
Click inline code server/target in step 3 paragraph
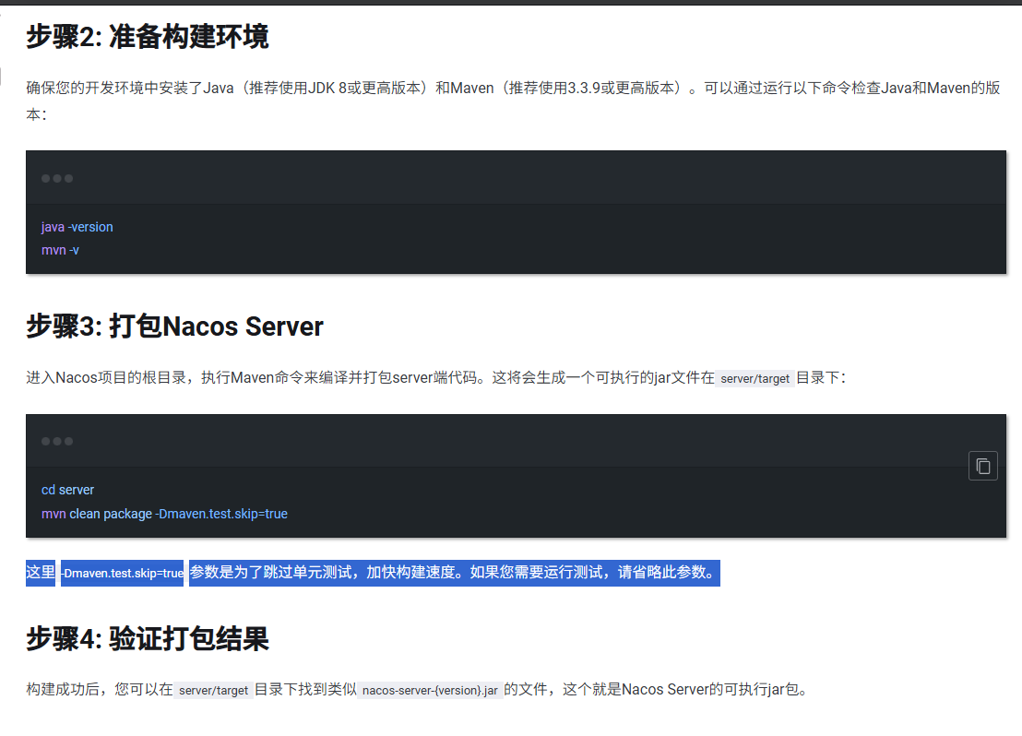click(755, 378)
